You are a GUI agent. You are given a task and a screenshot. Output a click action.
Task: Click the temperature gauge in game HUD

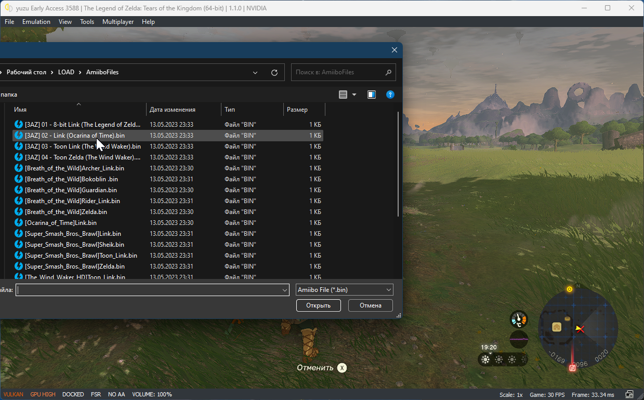click(x=519, y=319)
